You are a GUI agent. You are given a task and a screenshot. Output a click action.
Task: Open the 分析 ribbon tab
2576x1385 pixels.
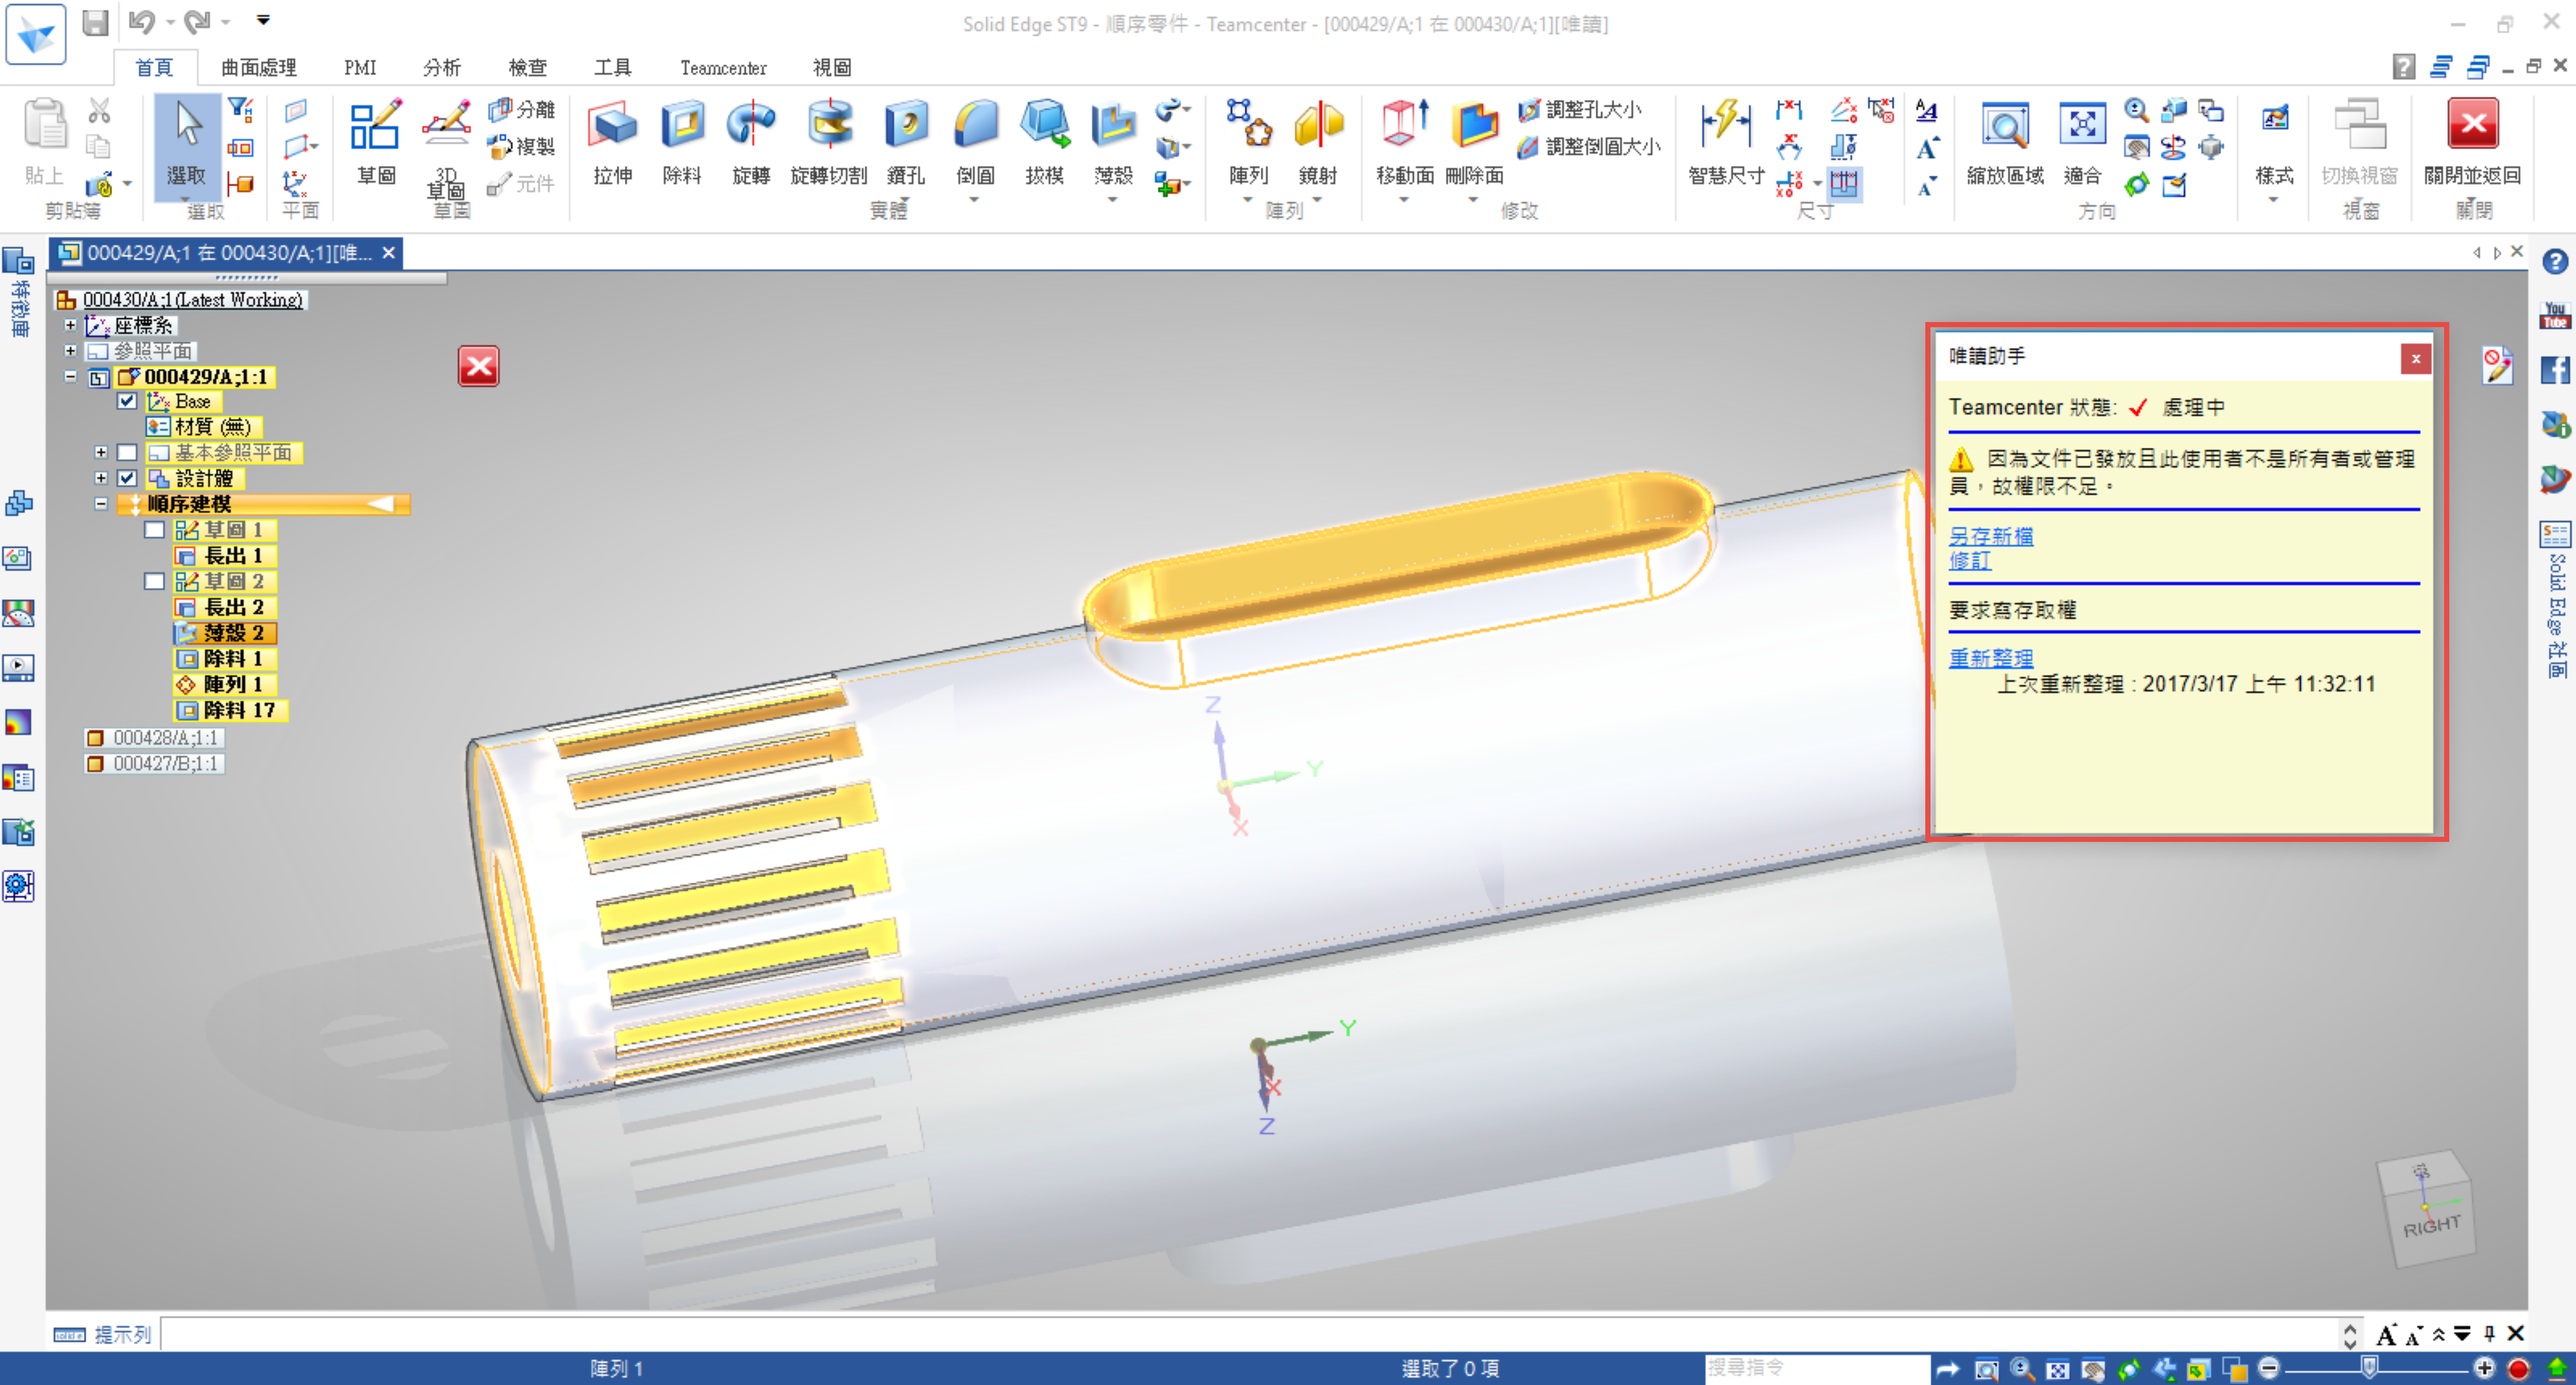pyautogui.click(x=441, y=67)
